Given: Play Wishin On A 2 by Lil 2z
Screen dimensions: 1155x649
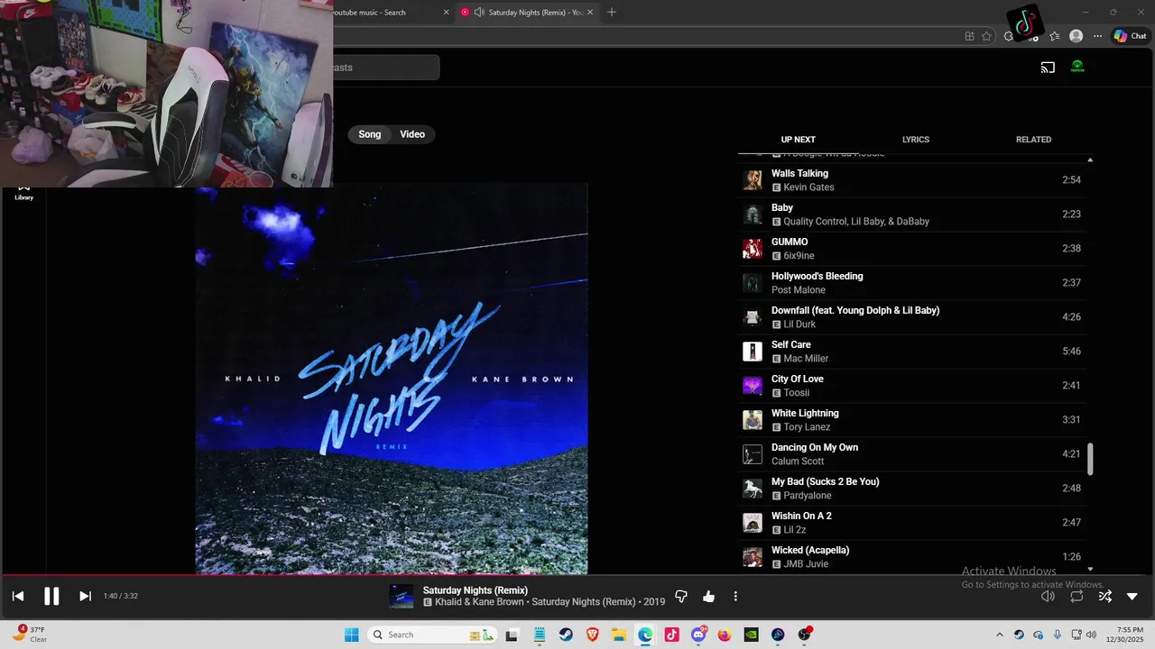Looking at the screenshot, I should click(911, 523).
